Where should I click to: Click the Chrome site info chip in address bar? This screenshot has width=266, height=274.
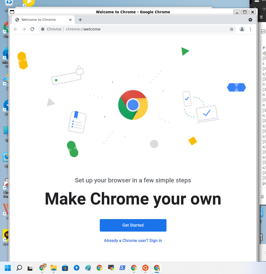click(x=51, y=29)
